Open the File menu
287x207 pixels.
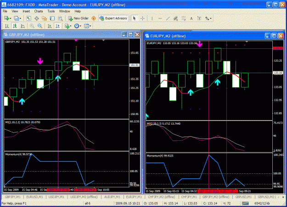point(5,11)
